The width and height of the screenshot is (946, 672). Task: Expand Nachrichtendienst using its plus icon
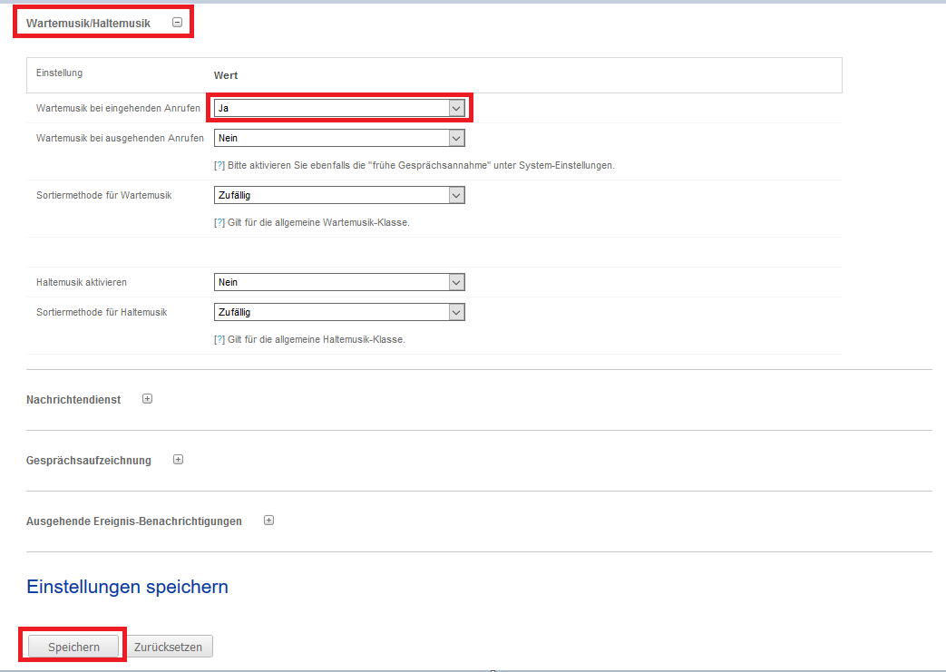[x=148, y=399]
